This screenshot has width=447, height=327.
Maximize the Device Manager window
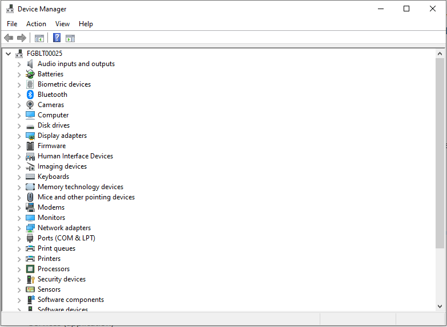pyautogui.click(x=406, y=9)
